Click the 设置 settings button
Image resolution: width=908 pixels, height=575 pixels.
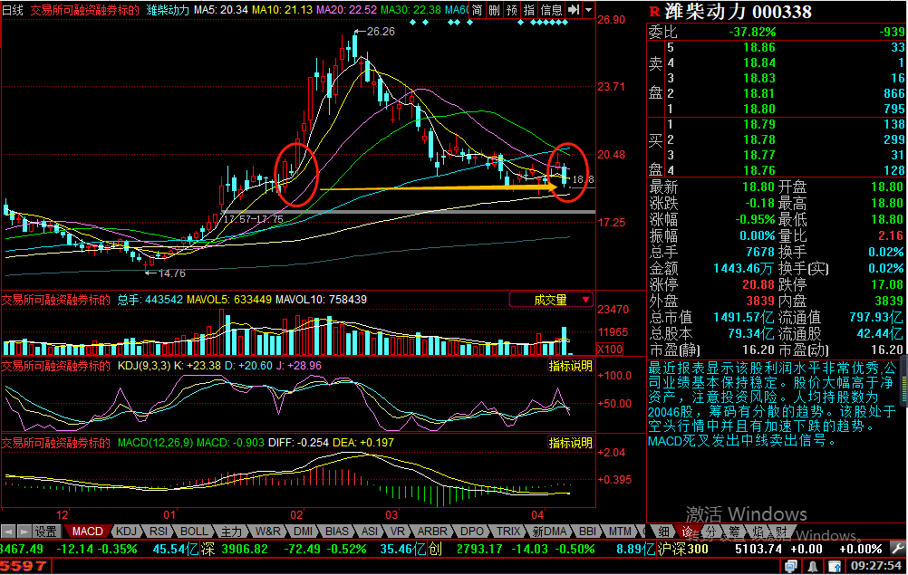pos(45,531)
